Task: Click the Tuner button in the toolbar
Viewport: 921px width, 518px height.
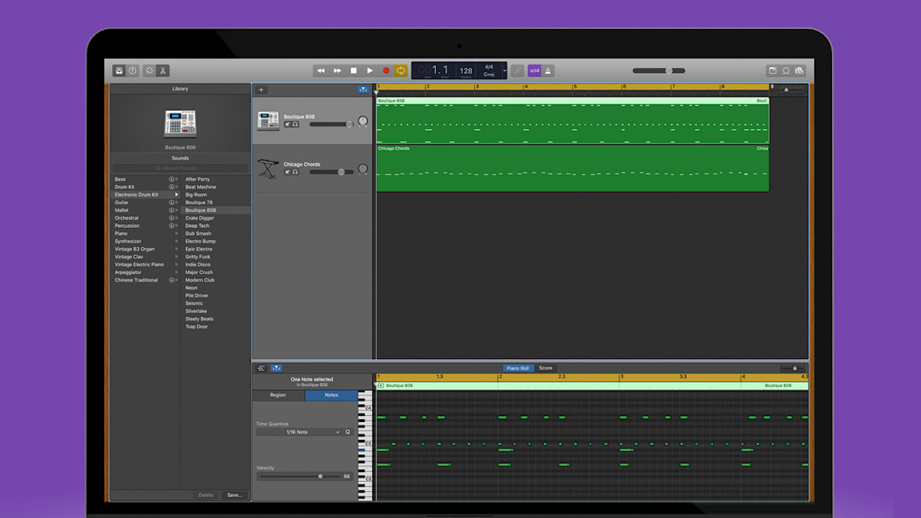Action: 518,71
